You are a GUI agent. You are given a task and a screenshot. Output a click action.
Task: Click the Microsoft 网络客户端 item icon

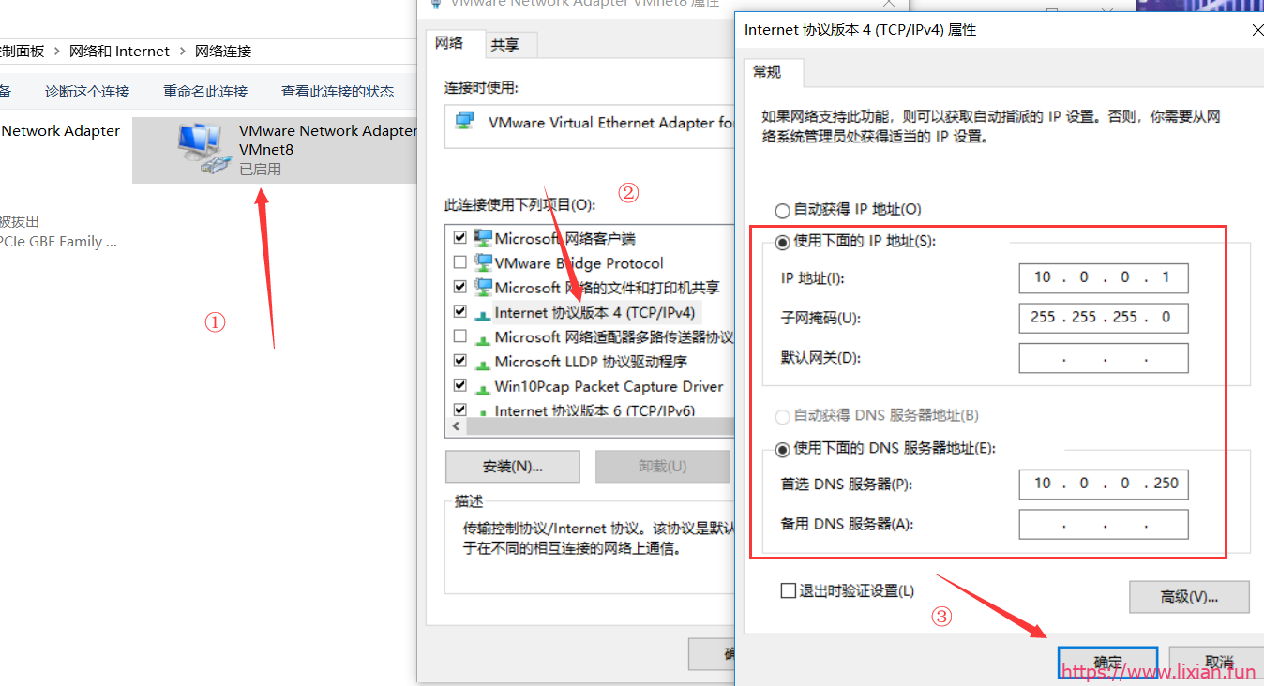coord(483,238)
